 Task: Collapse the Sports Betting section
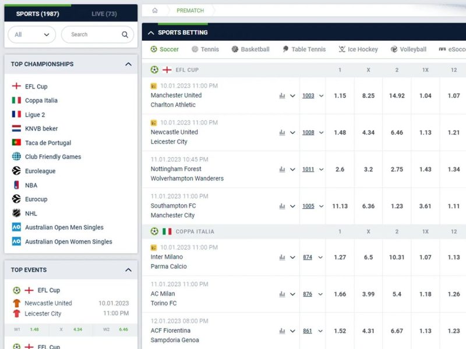pyautogui.click(x=151, y=33)
